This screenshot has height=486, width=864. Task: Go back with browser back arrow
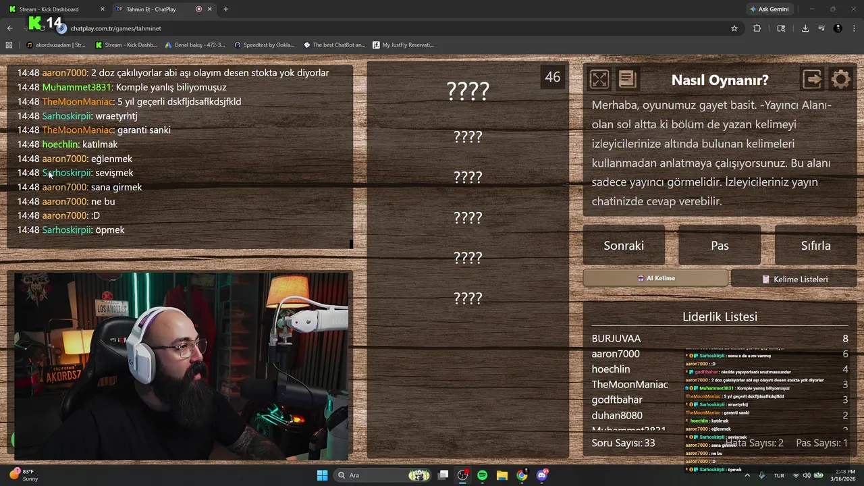pyautogui.click(x=9, y=28)
